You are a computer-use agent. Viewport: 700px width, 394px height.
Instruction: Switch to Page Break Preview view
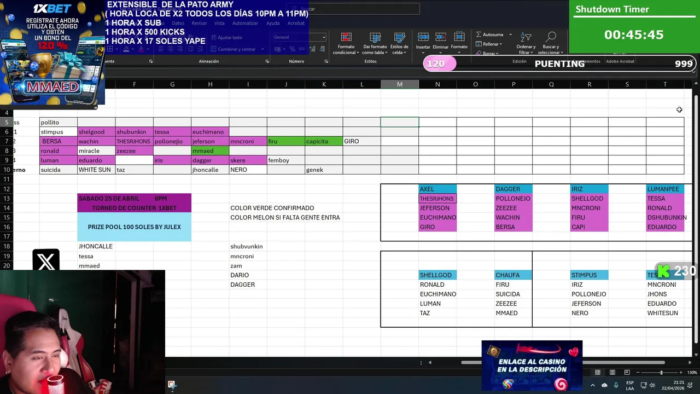[x=627, y=373]
